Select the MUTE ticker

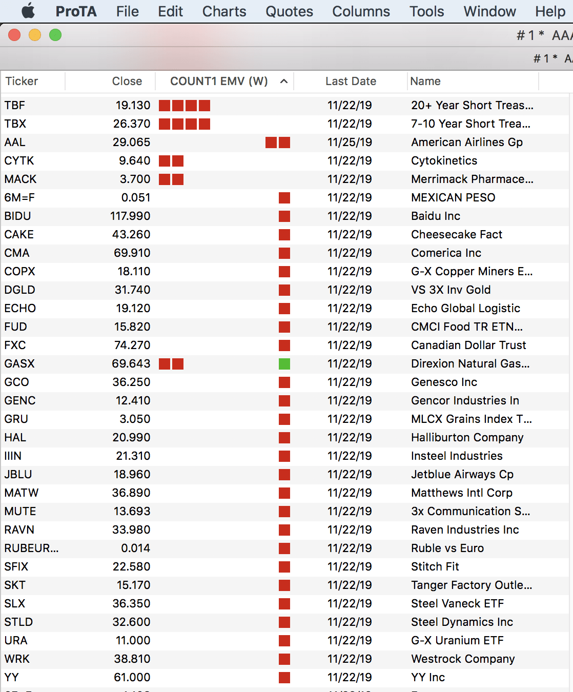(x=20, y=512)
